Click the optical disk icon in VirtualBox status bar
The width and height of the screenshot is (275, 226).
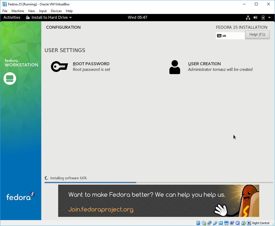tap(204, 223)
